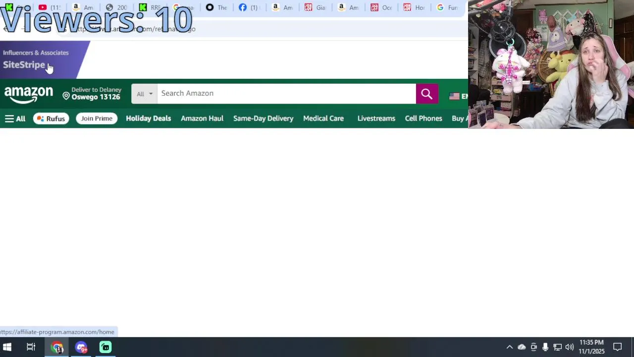
Task: Open Medical Care
Action: (323, 119)
